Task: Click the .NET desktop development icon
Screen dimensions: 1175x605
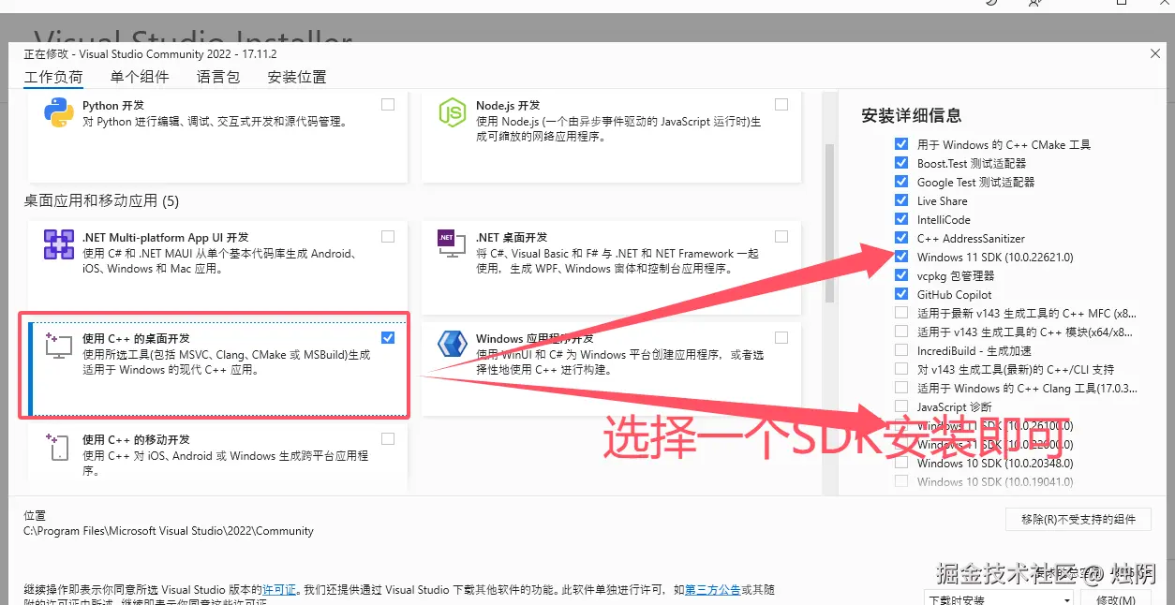Action: 454,244
